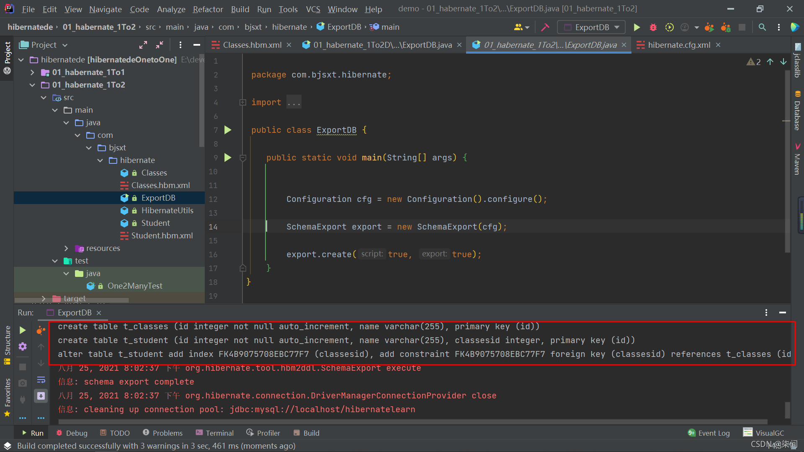Toggle the Structure tool window stripe

click(x=7, y=345)
